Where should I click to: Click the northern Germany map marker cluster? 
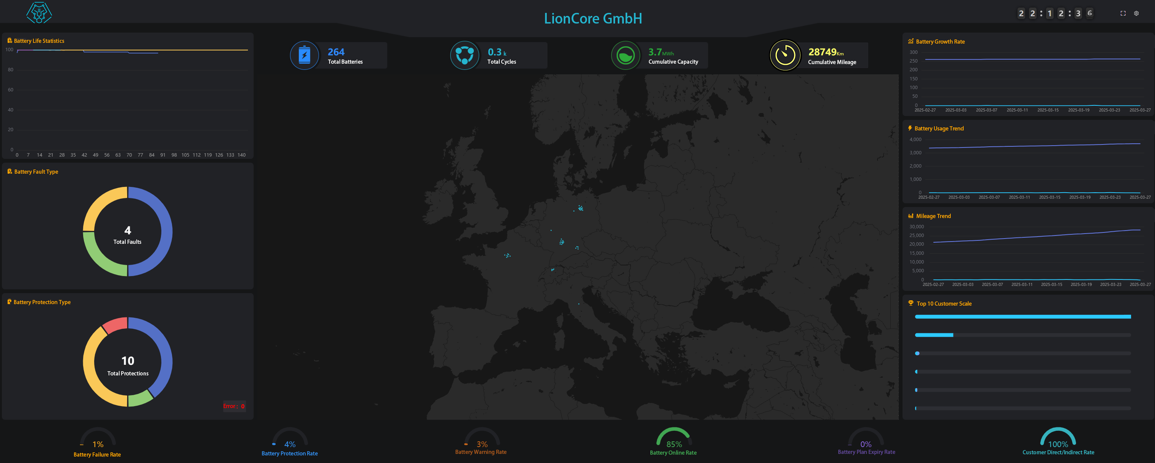pyautogui.click(x=581, y=208)
